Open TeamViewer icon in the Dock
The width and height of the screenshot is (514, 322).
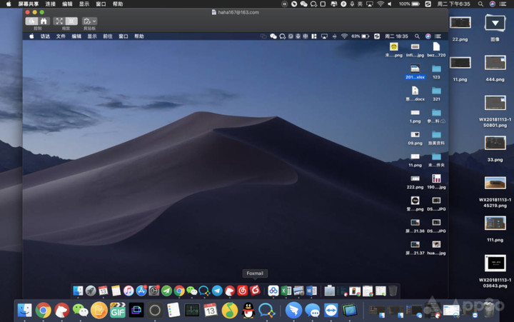pos(331,310)
